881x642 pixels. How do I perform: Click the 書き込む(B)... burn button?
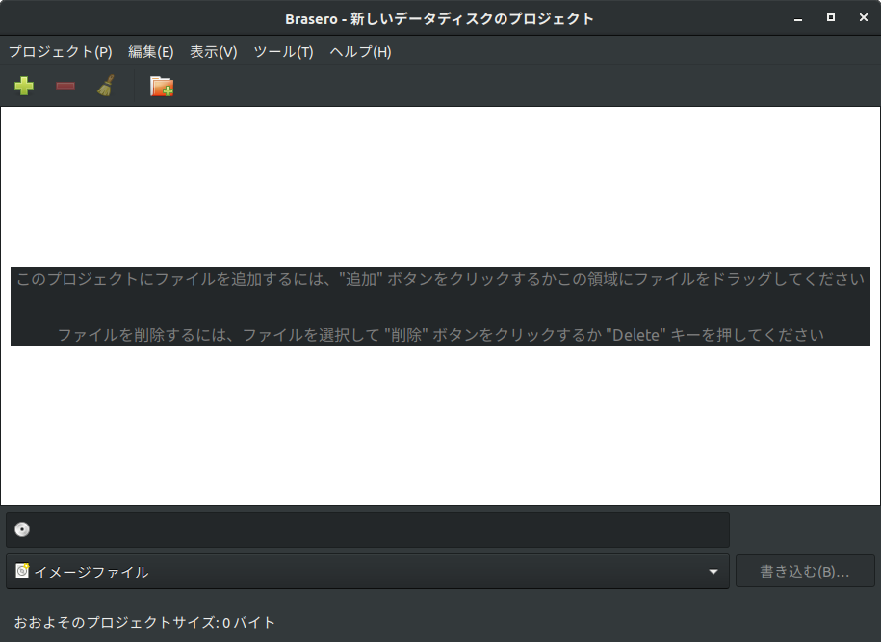coord(805,572)
